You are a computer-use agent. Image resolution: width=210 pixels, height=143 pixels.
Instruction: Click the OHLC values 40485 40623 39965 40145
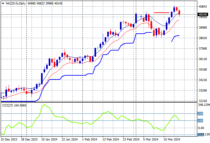tap(45, 3)
